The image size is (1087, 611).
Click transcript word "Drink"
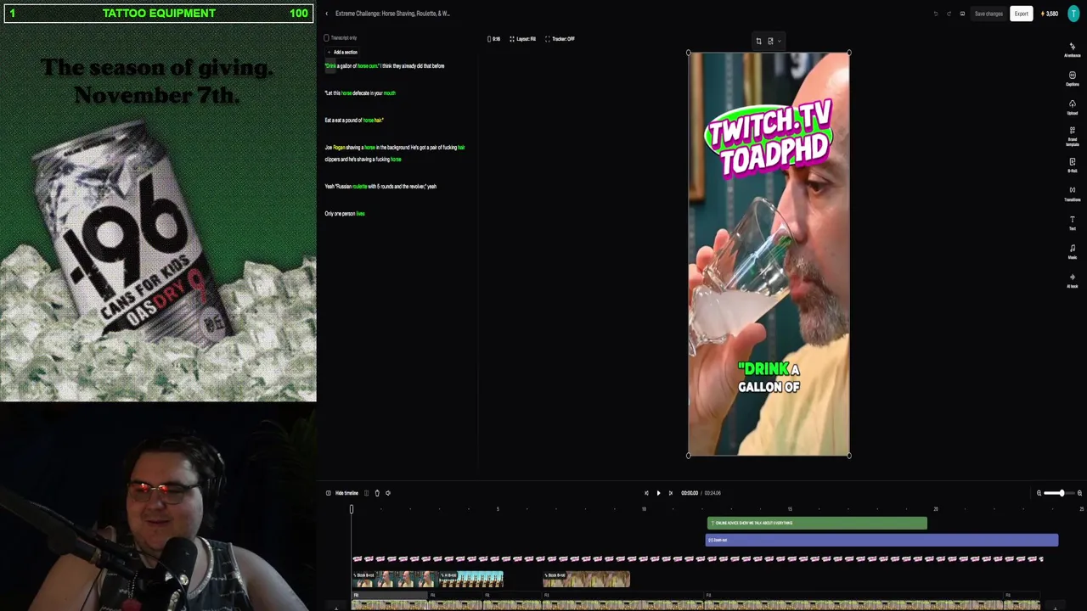point(330,66)
